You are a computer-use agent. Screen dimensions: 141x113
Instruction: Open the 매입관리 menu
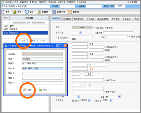tap(24, 2)
